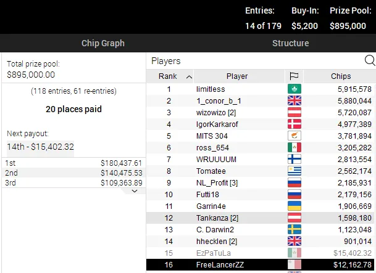Click the Finland flag beside WRUUUUM

click(x=294, y=159)
